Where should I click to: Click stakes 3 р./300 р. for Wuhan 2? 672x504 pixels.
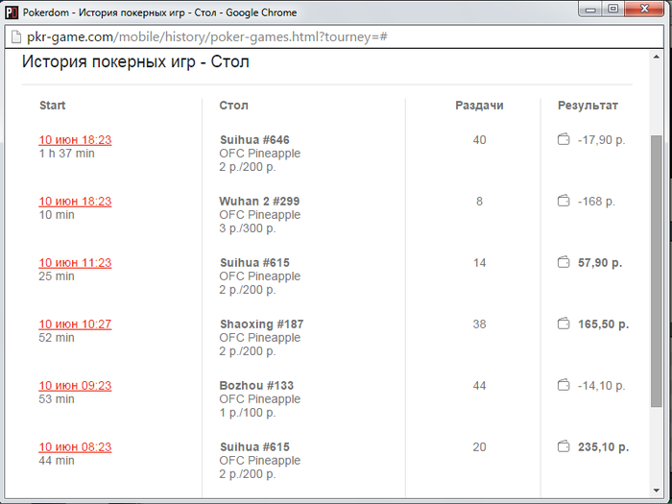[248, 228]
